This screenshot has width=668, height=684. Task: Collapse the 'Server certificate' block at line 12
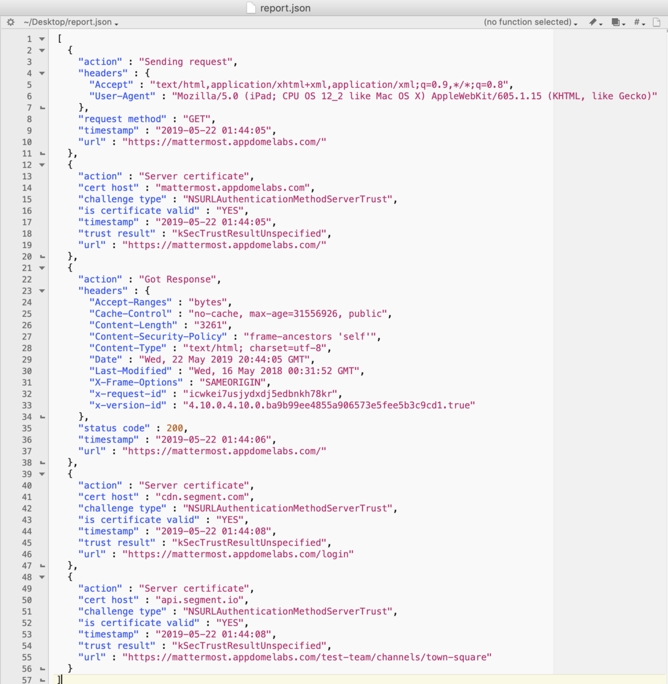click(41, 165)
